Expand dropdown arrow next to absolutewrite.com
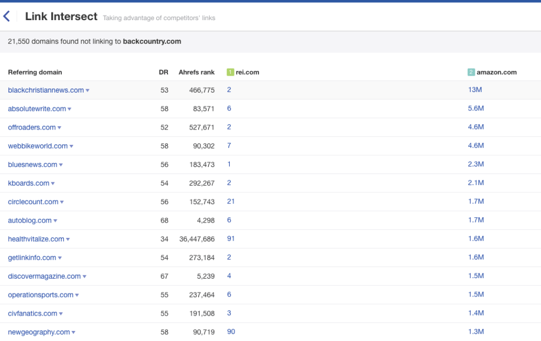This screenshot has height=341, width=541. pyautogui.click(x=69, y=109)
